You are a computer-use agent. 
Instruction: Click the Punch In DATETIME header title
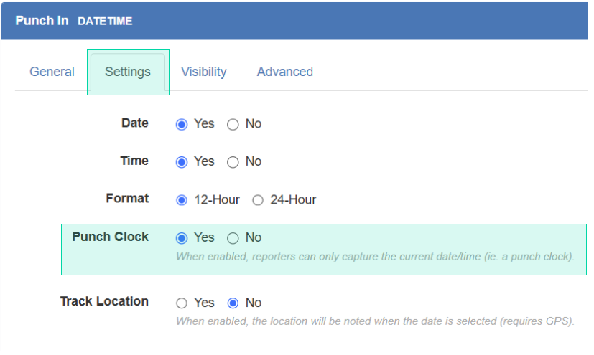[x=73, y=21]
